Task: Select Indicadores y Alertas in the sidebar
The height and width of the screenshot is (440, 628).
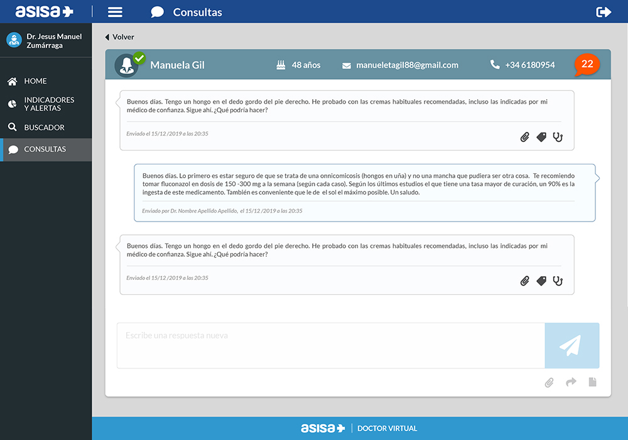Action: coord(49,104)
